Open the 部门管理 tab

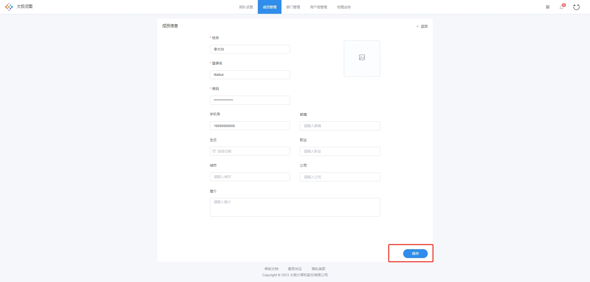[x=293, y=7]
